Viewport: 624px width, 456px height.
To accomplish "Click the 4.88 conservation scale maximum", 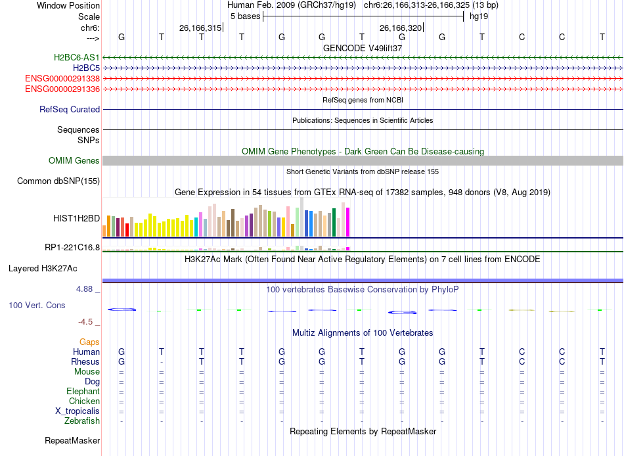I will (x=84, y=288).
